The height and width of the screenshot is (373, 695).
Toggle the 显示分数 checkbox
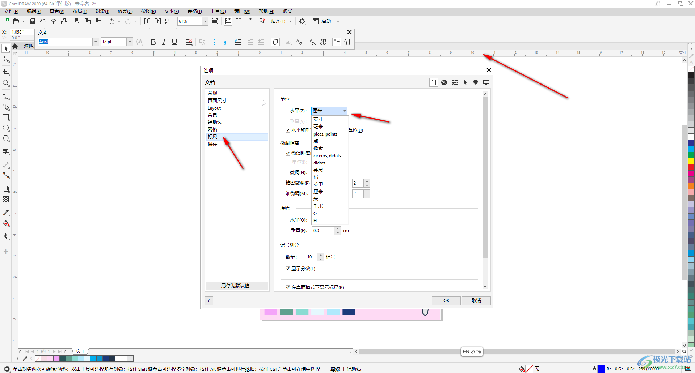click(288, 269)
